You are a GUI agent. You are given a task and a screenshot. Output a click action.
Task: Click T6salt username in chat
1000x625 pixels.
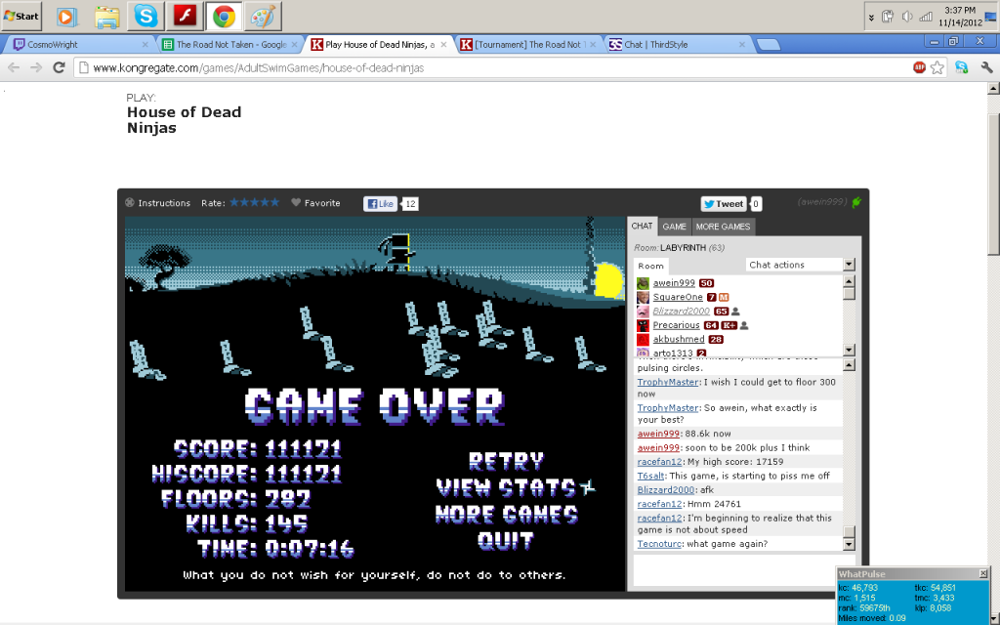click(650, 476)
